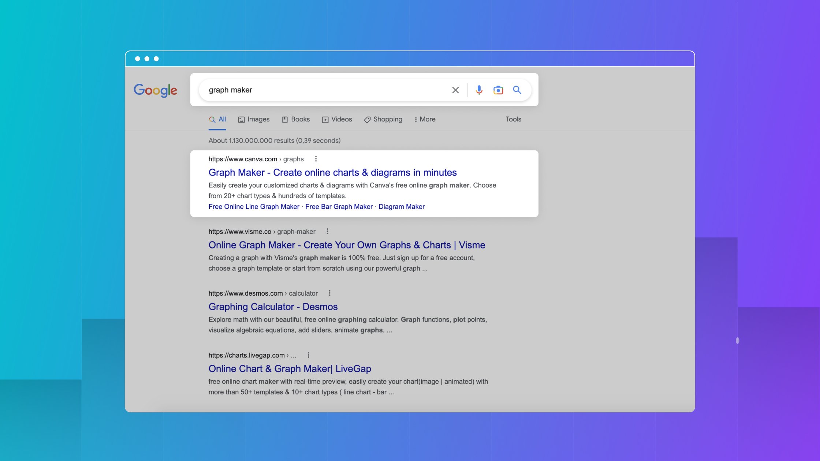Click the 'About 1.130.000.000 results' text
This screenshot has width=820, height=461.
(x=274, y=140)
